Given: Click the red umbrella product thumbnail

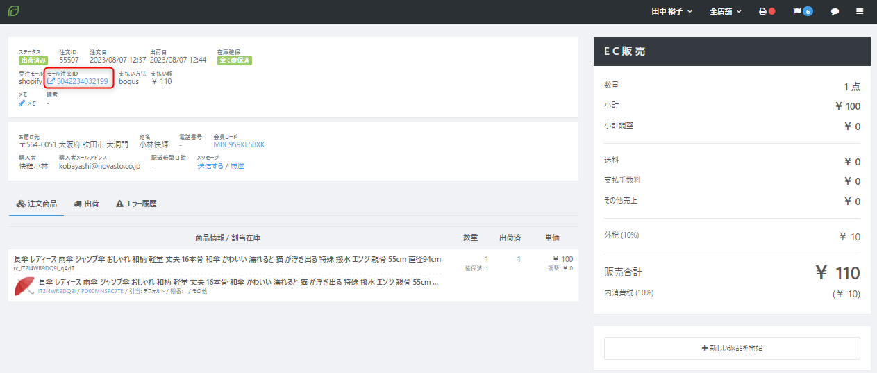Looking at the screenshot, I should pyautogui.click(x=24, y=286).
